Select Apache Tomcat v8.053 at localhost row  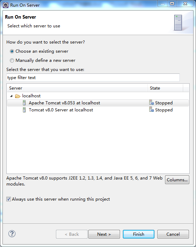pyautogui.click(x=98, y=103)
